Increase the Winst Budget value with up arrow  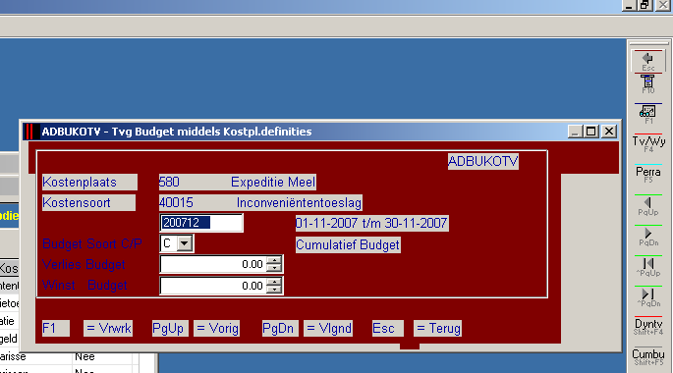click(x=273, y=282)
